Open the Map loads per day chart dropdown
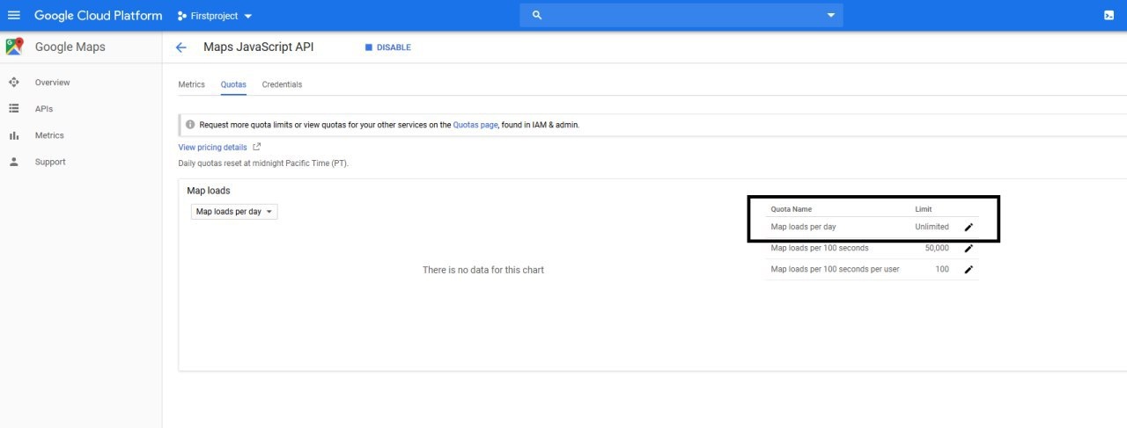 point(234,212)
